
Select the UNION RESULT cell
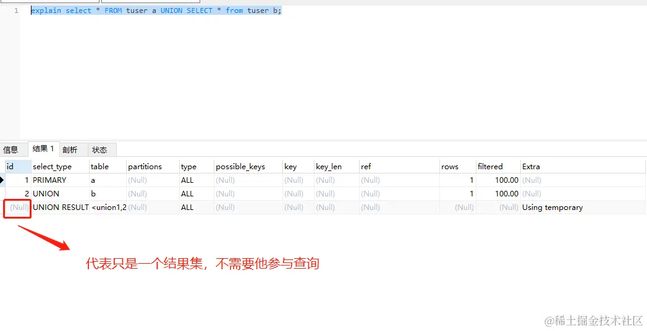[60, 207]
